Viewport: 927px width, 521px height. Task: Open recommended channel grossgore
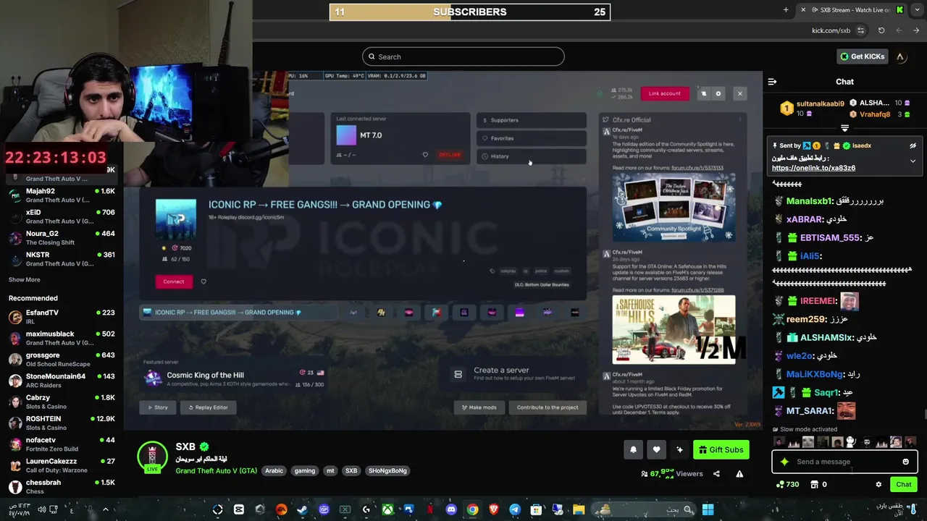pos(62,360)
